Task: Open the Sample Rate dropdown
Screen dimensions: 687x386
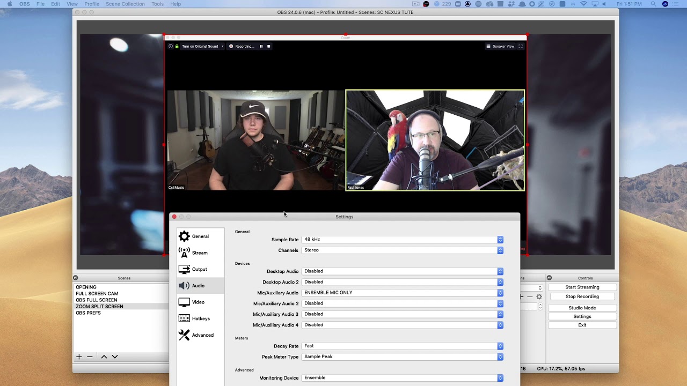Action: [403, 240]
